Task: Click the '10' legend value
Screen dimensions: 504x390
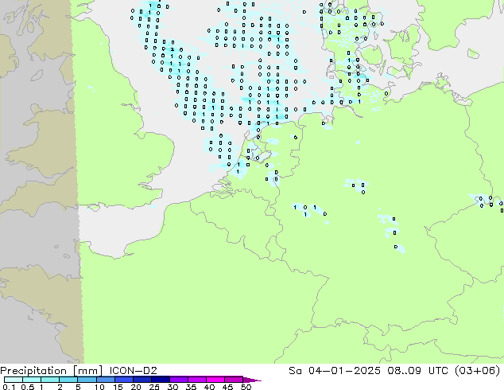Action: (99, 387)
